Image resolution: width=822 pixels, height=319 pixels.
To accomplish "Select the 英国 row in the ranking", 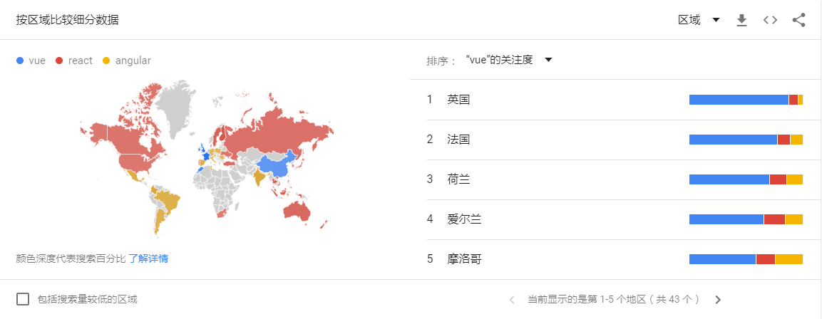I will coord(615,100).
